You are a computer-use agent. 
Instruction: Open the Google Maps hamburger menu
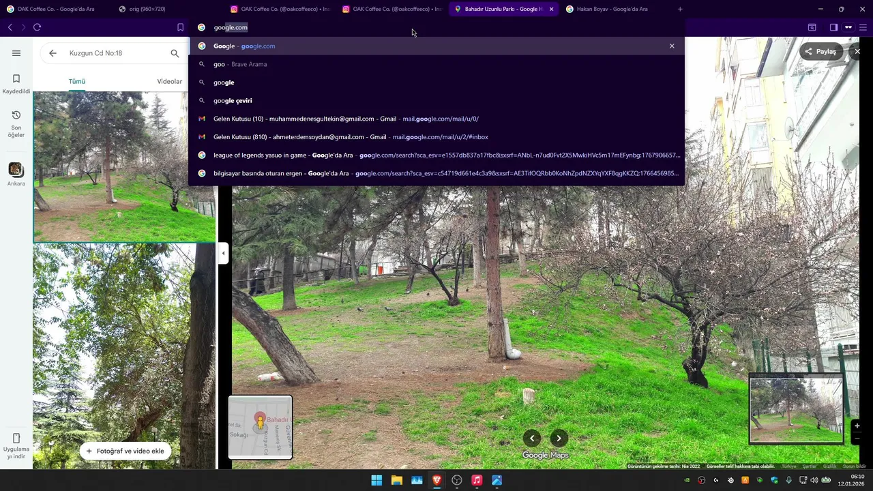(16, 53)
